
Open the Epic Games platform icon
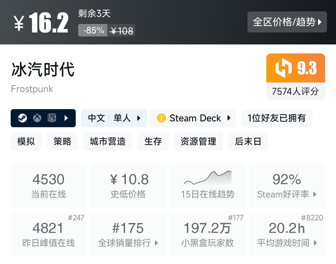(51, 118)
